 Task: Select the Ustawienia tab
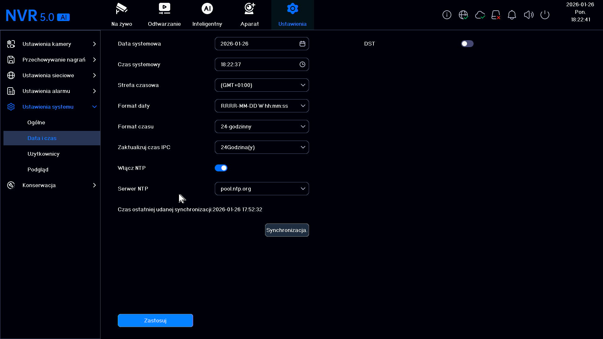point(292,15)
